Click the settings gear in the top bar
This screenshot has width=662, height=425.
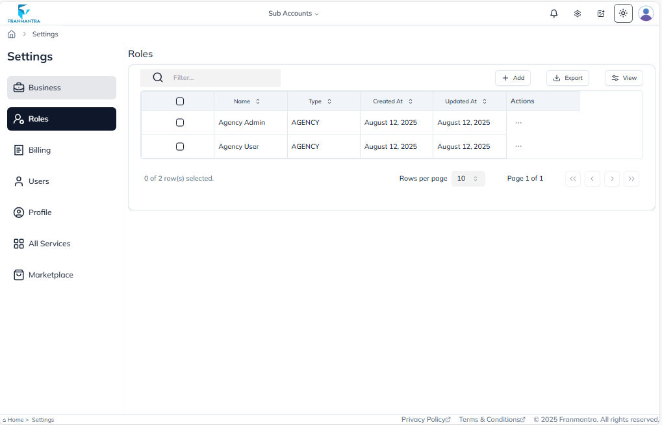tap(577, 13)
